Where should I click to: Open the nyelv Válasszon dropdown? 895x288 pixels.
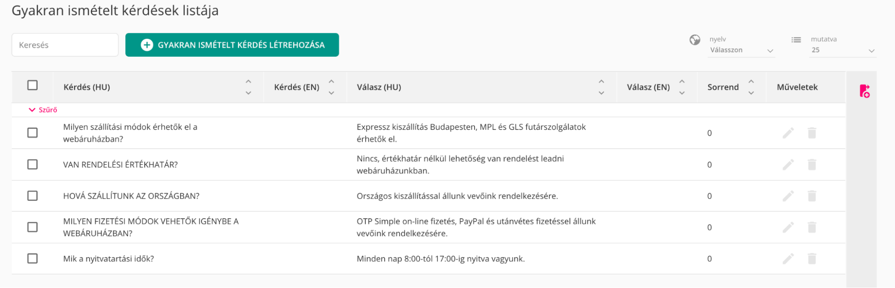[x=741, y=50]
